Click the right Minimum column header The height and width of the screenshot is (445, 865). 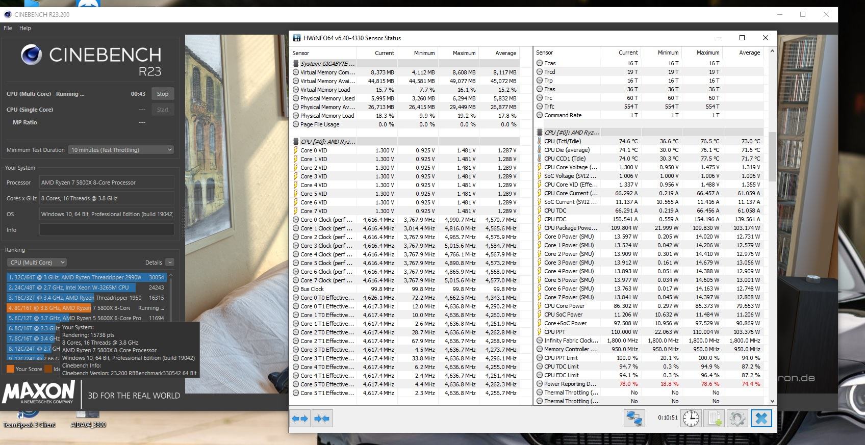pos(662,53)
